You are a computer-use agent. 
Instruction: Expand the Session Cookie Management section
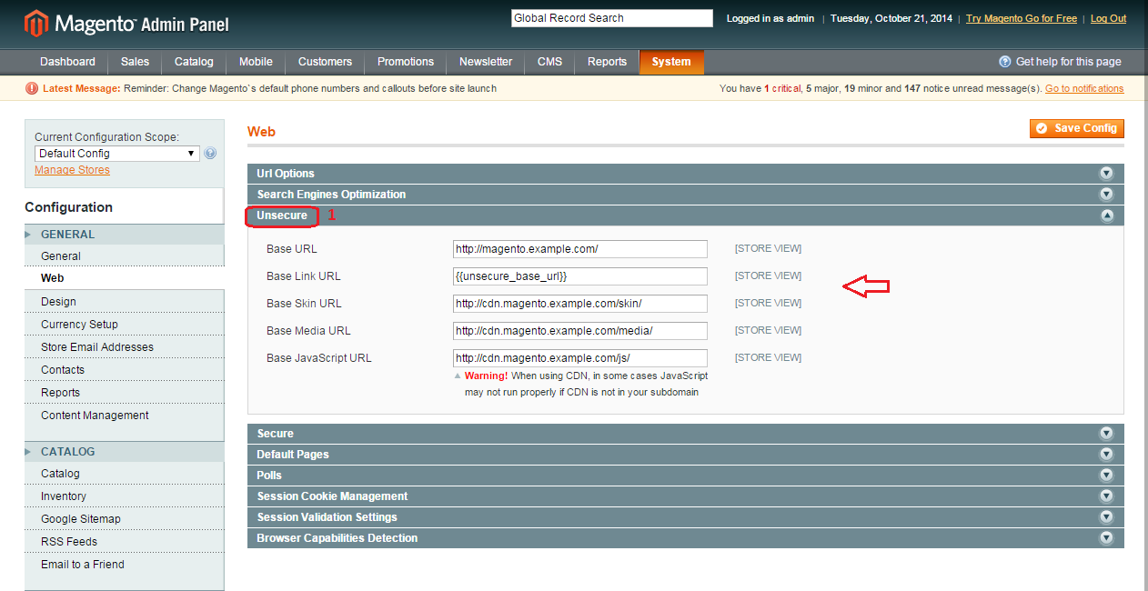[x=685, y=496]
